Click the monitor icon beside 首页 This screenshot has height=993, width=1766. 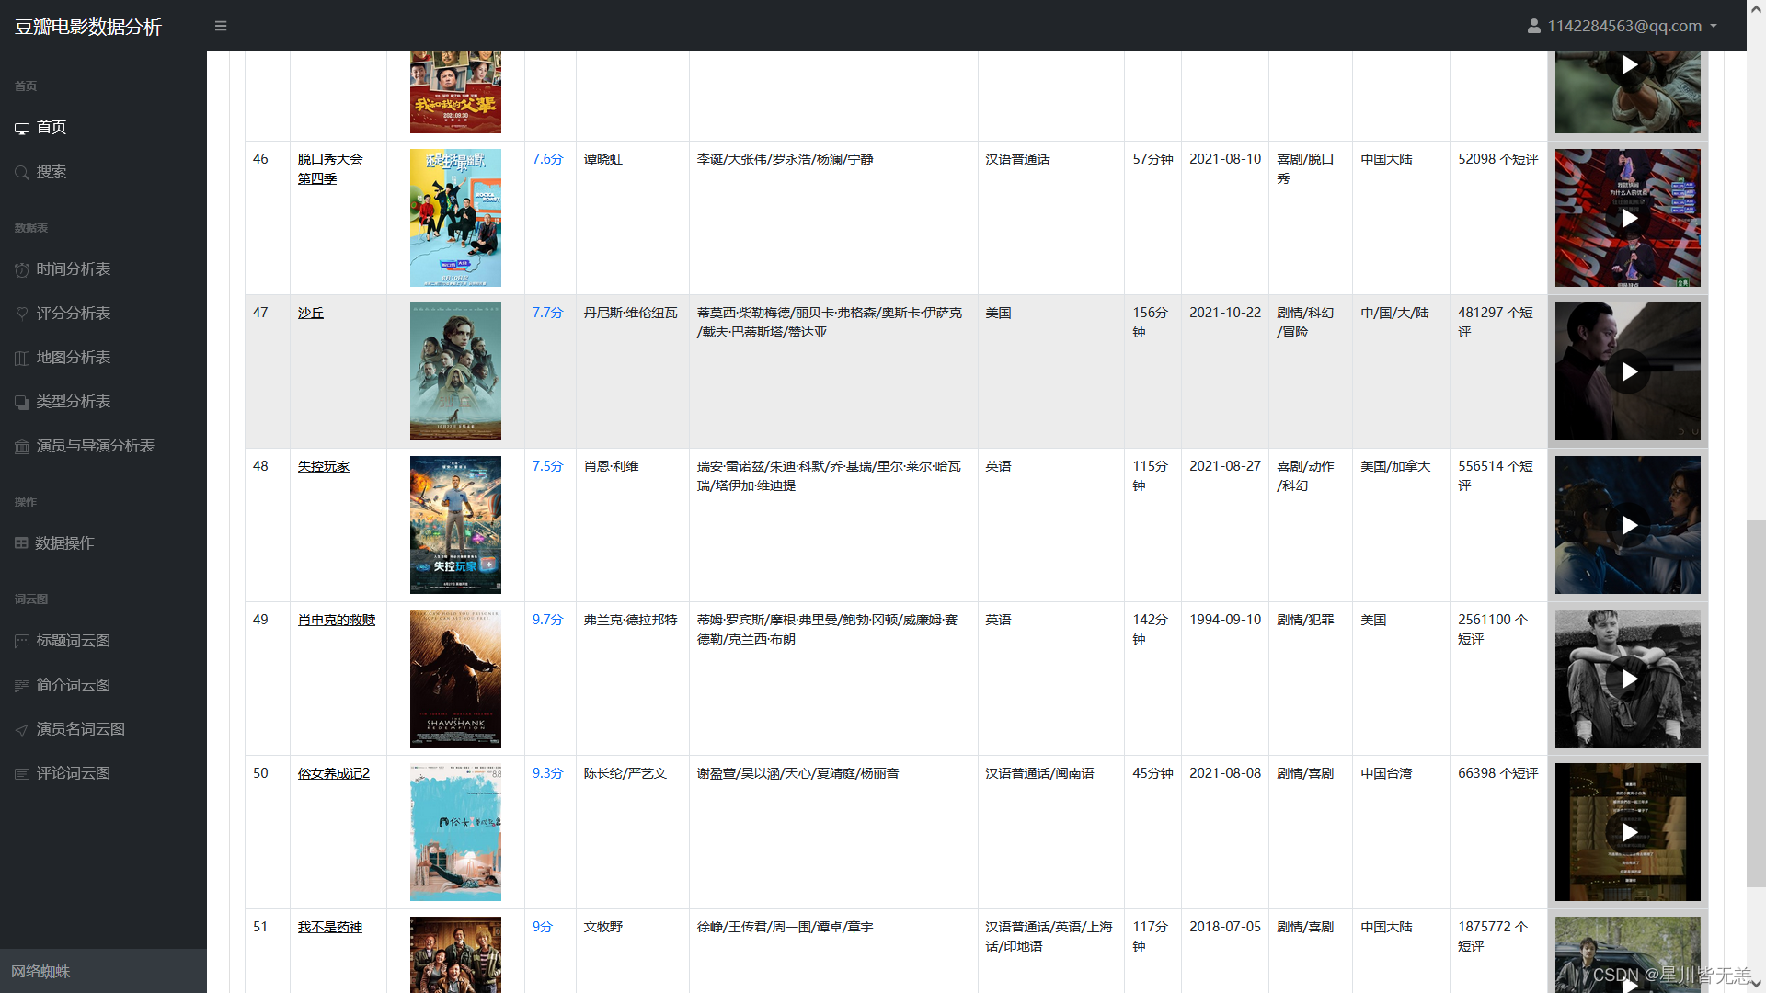[22, 128]
